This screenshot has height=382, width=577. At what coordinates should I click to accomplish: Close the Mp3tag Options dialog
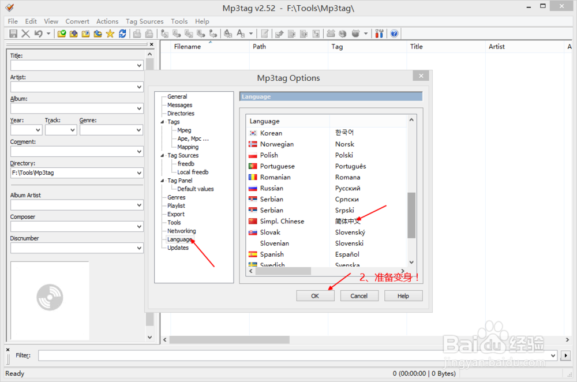coord(421,76)
